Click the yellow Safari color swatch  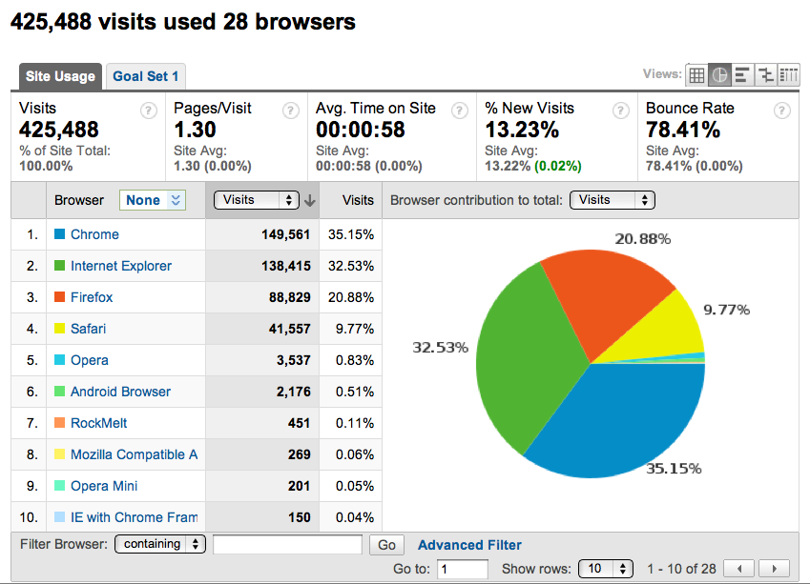tap(60, 329)
